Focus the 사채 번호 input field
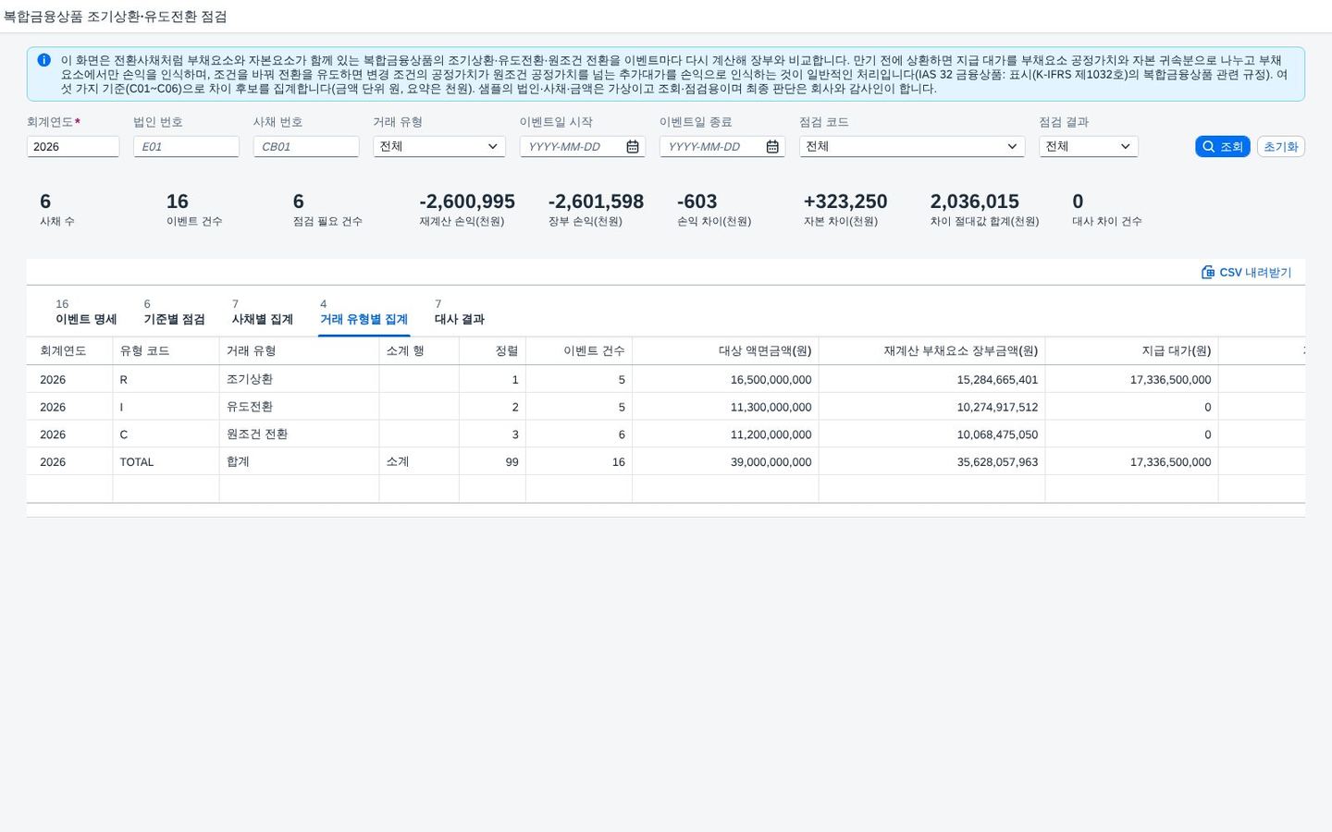The height and width of the screenshot is (832, 1332). [x=306, y=147]
